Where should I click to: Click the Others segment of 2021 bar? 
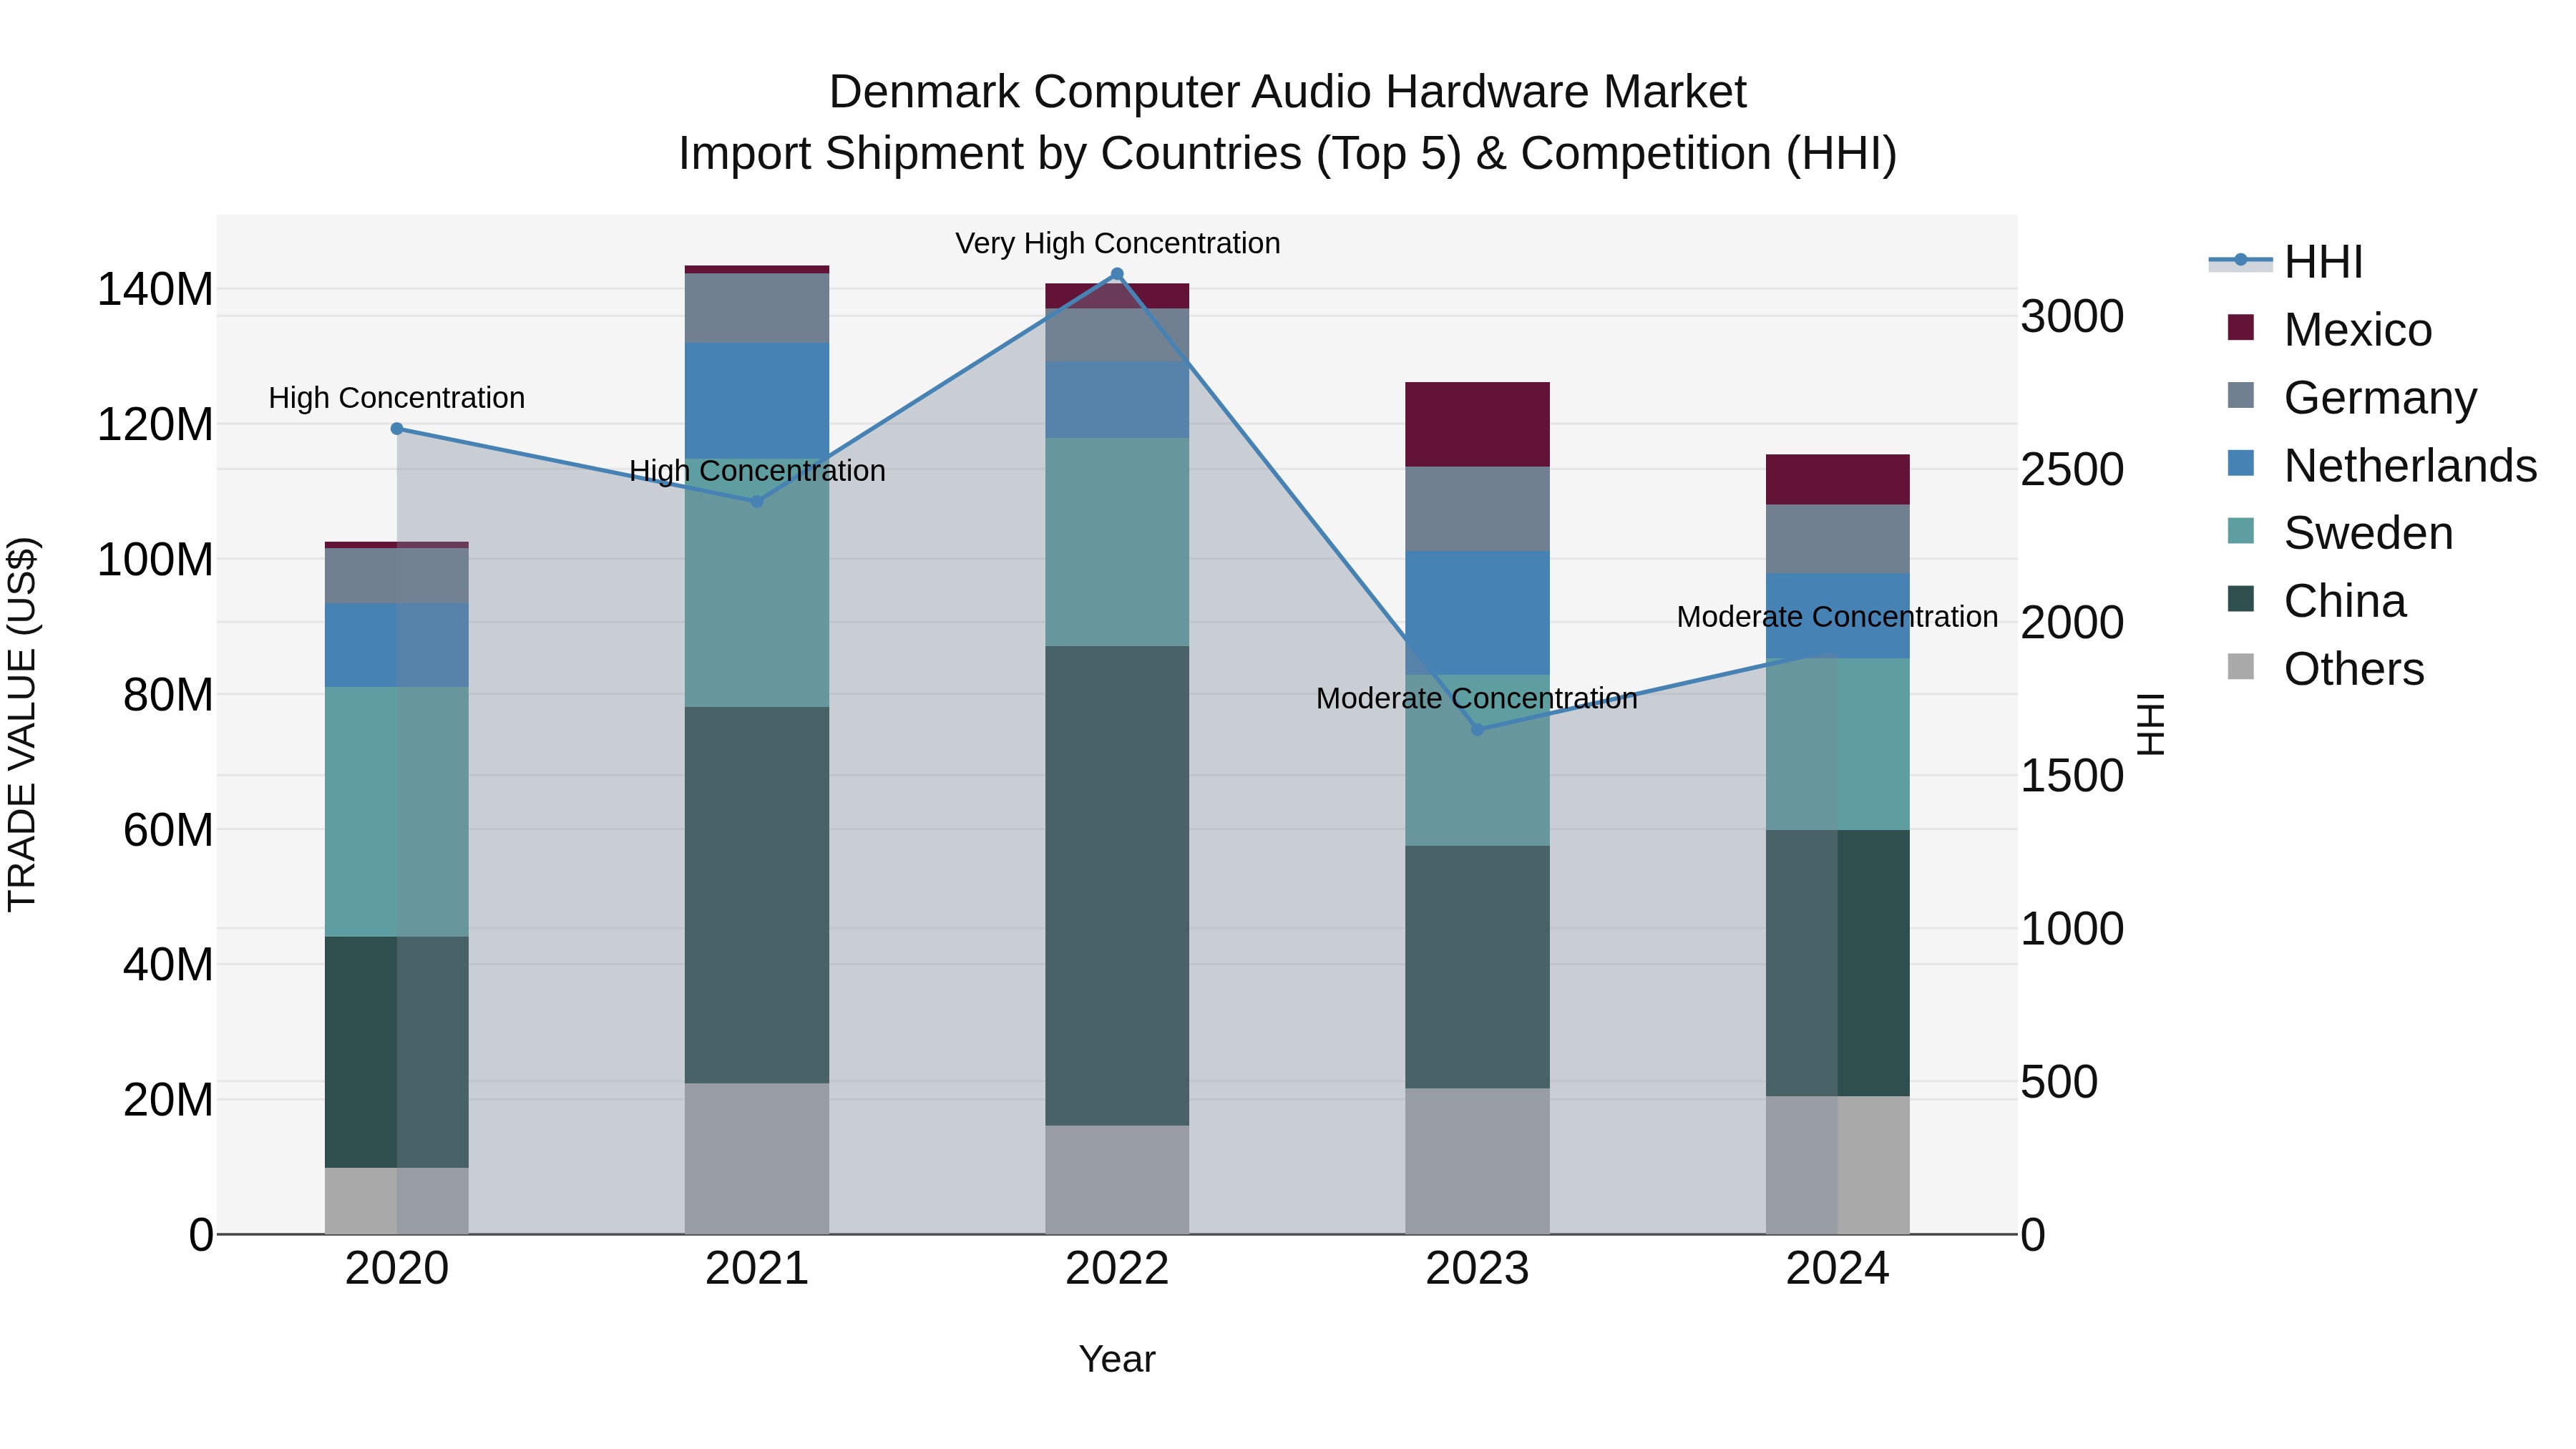(x=757, y=1159)
